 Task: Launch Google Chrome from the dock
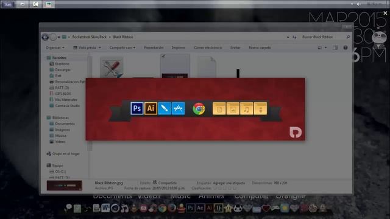point(162,208)
